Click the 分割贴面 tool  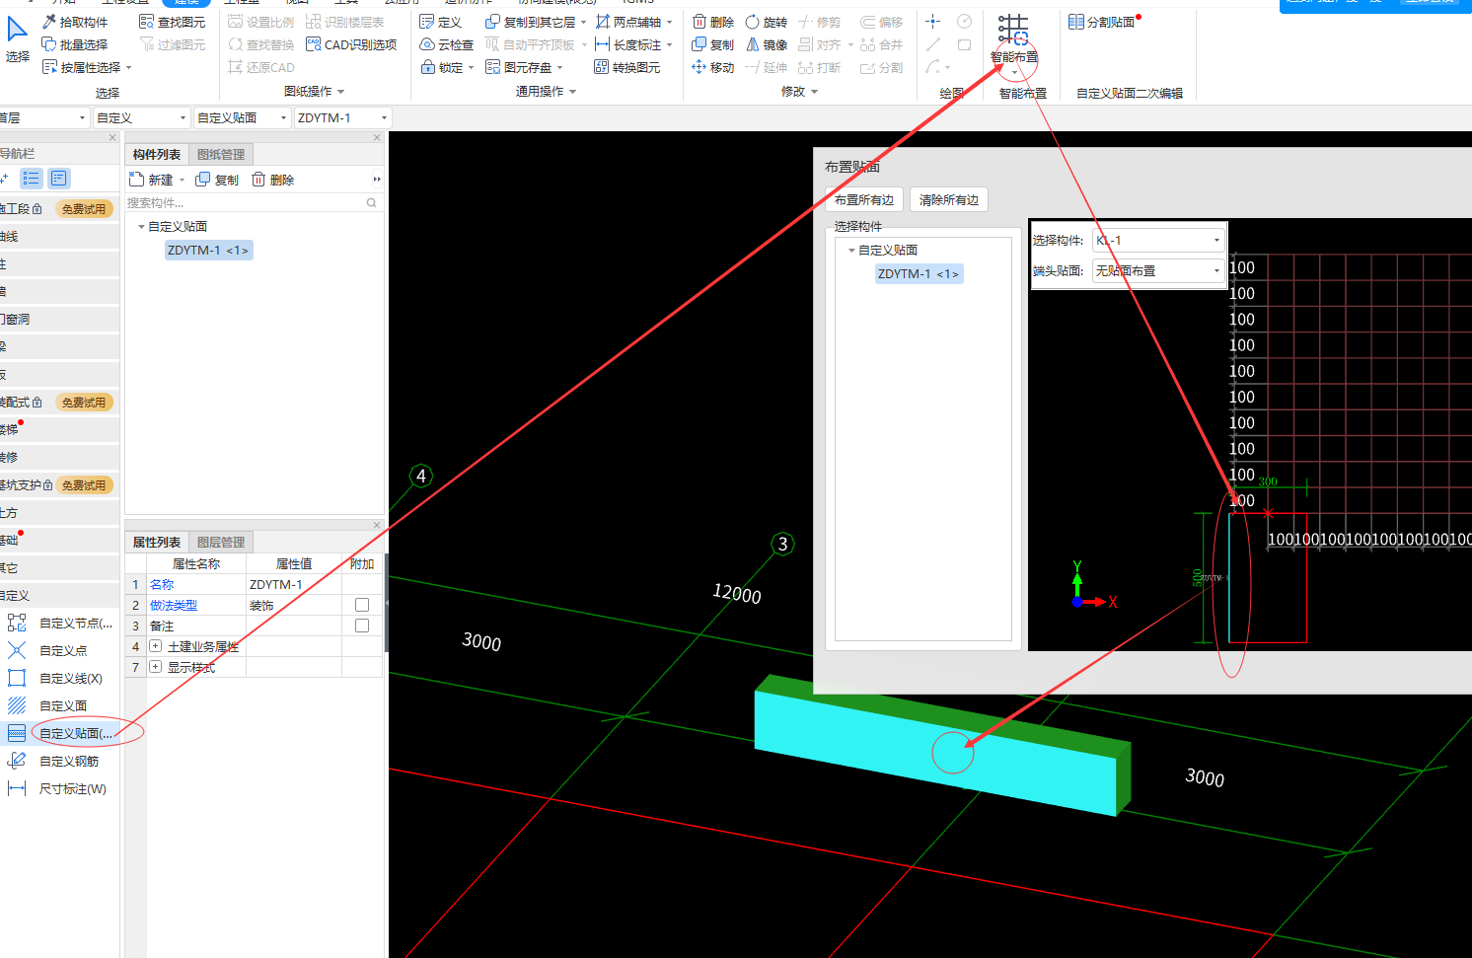coord(1103,22)
